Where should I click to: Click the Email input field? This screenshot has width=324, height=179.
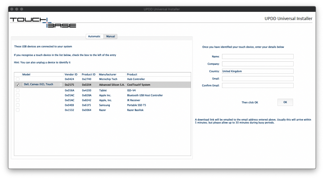coord(258,79)
